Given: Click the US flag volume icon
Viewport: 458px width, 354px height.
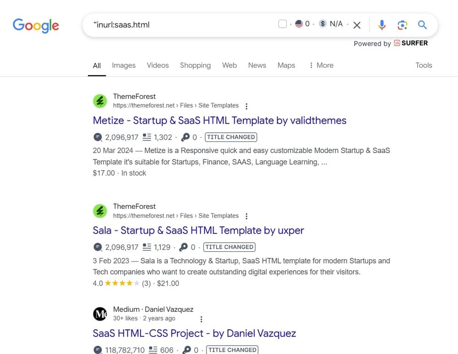Looking at the screenshot, I should pos(299,24).
